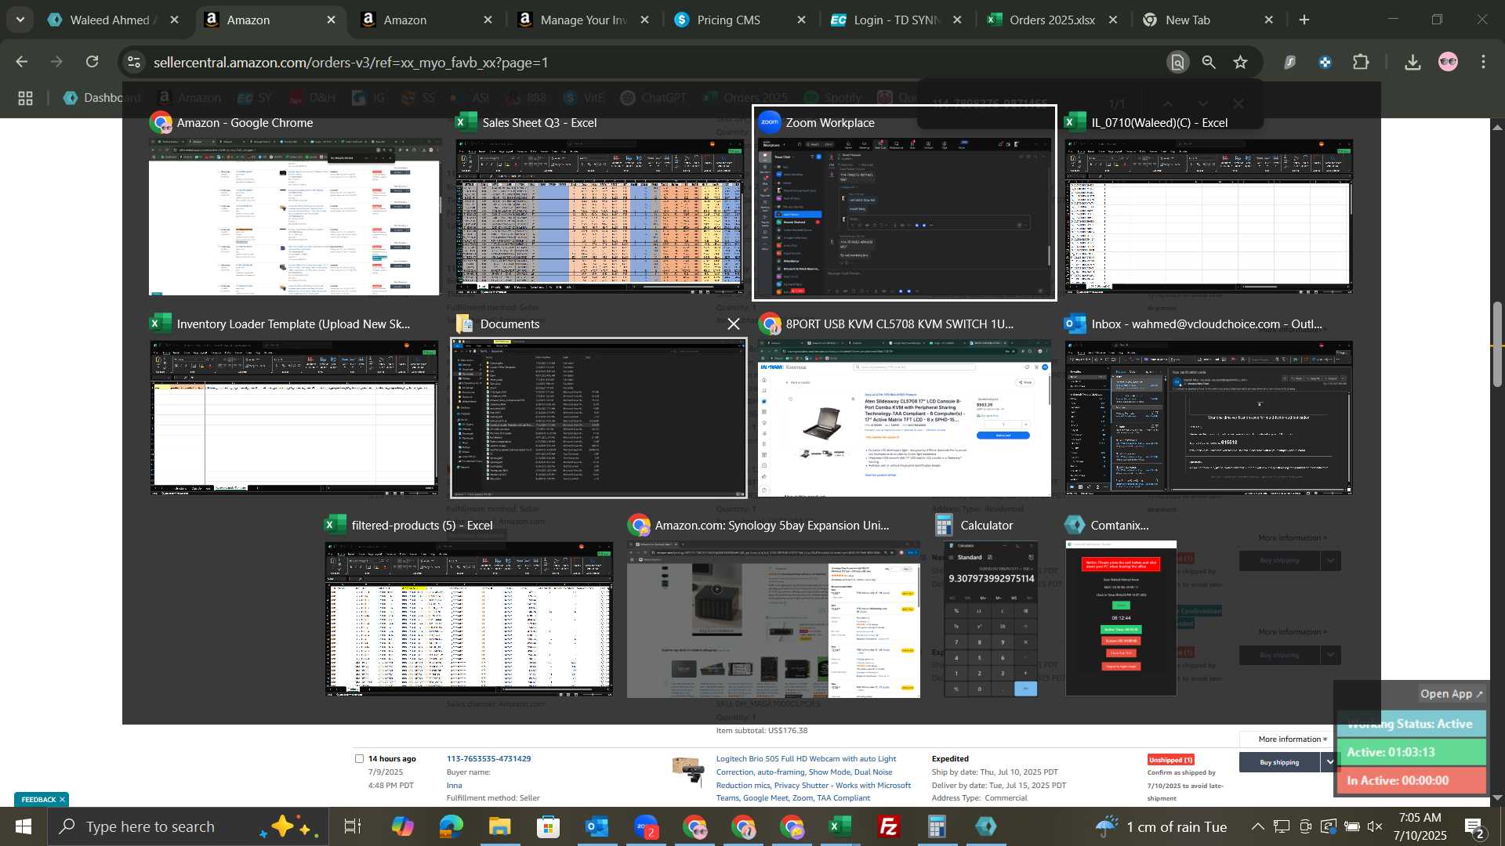Go to the Login - TD SYNNEX tab
The image size is (1505, 846).
(897, 20)
